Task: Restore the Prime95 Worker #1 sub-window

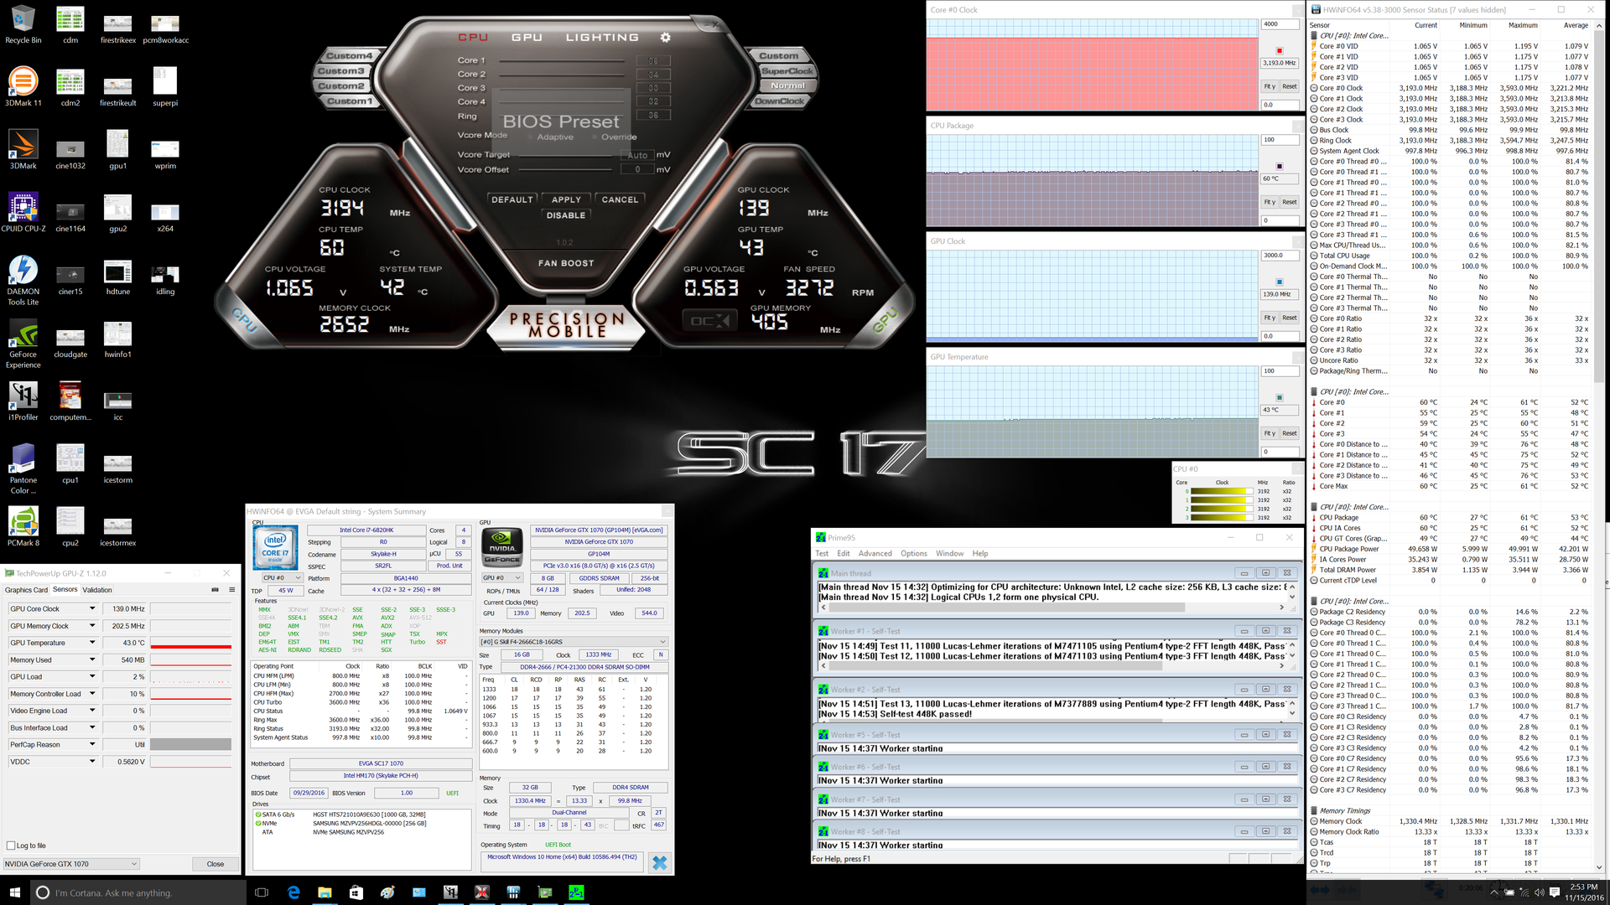Action: (1265, 631)
